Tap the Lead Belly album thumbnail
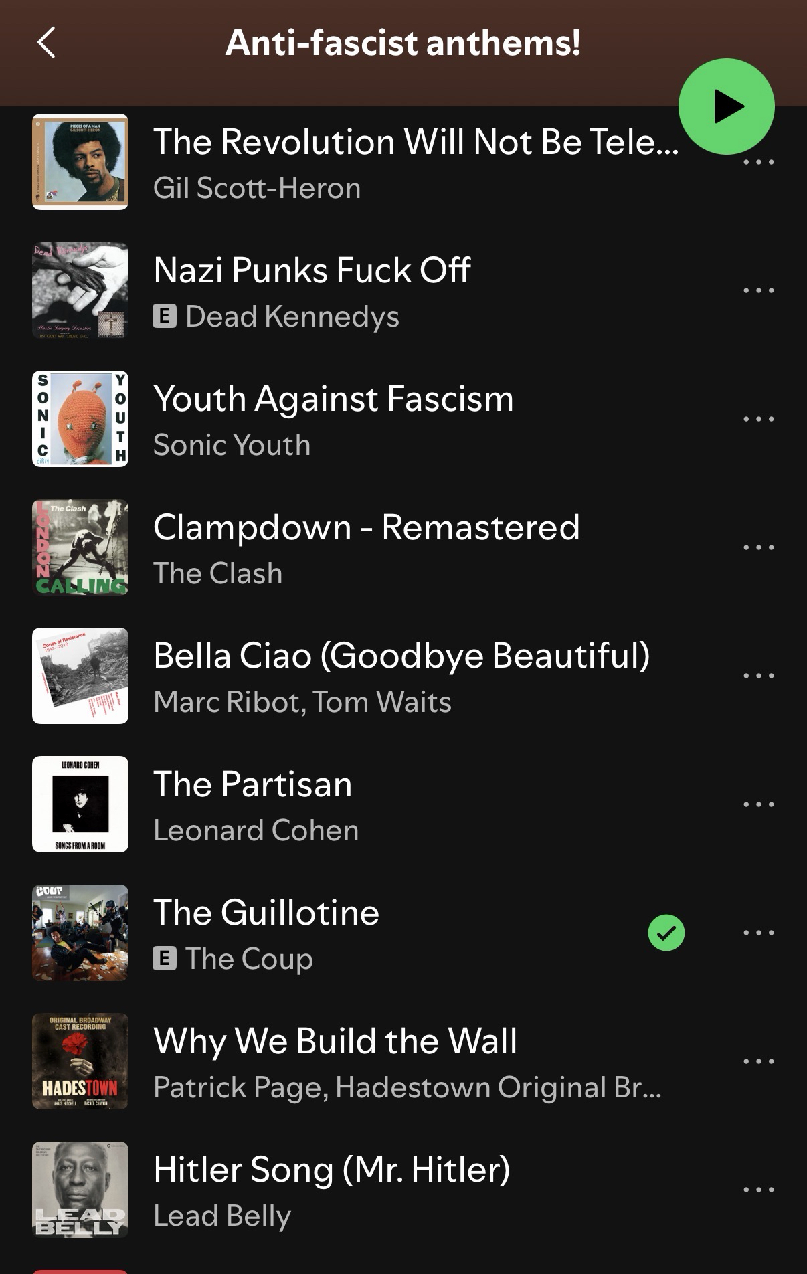Viewport: 807px width, 1274px height. [80, 1190]
